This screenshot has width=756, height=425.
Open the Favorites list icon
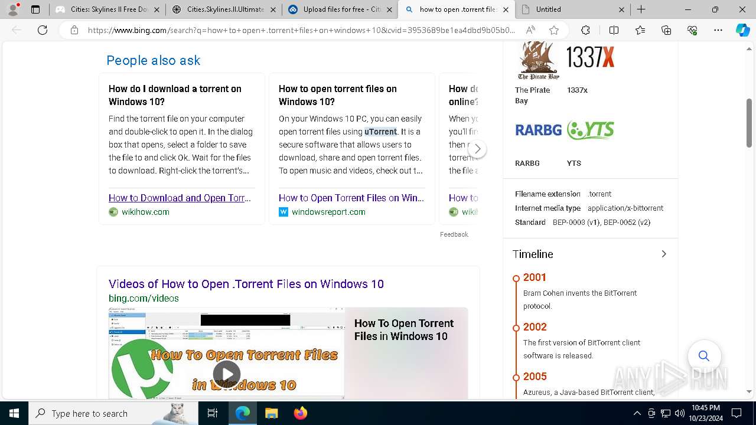tap(640, 30)
